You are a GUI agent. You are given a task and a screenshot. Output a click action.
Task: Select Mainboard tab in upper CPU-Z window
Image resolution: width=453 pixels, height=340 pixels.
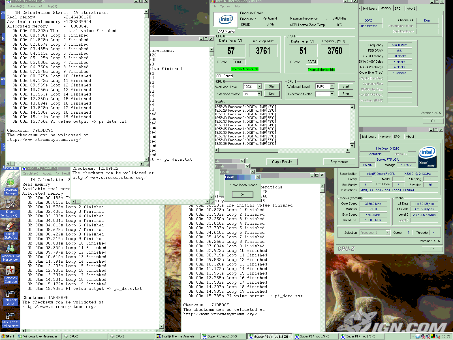(x=370, y=8)
